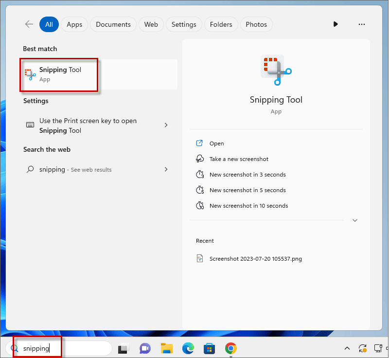Image resolution: width=389 pixels, height=358 pixels.
Task: Click the Take a new screenshot icon
Action: [x=200, y=159]
